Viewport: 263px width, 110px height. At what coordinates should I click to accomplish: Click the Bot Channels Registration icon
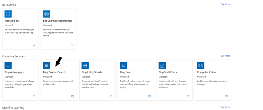click(47, 14)
